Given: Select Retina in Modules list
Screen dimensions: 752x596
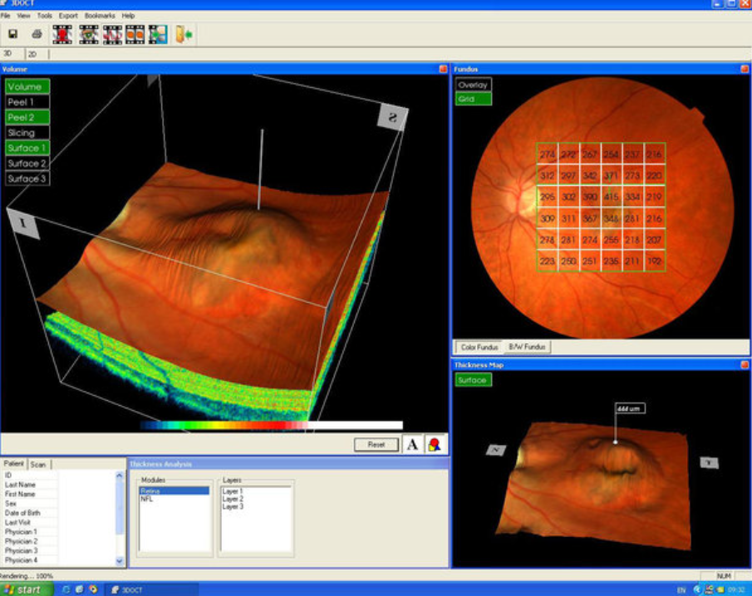Looking at the screenshot, I should point(174,491).
